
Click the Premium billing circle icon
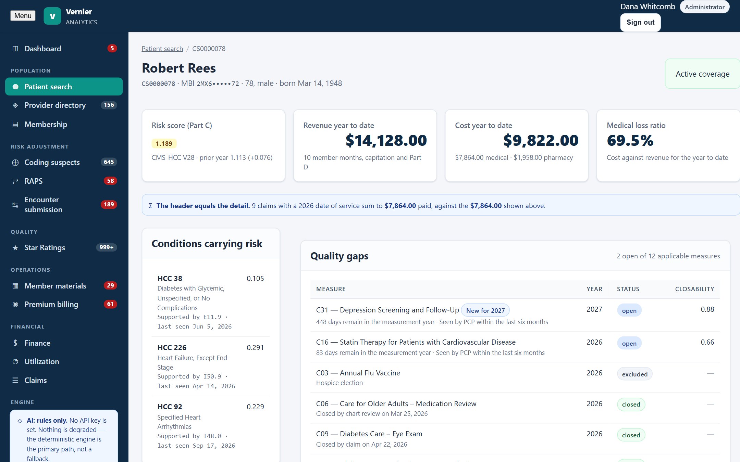tap(15, 304)
